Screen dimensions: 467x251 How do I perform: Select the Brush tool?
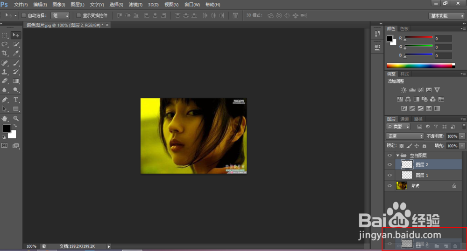click(x=16, y=63)
